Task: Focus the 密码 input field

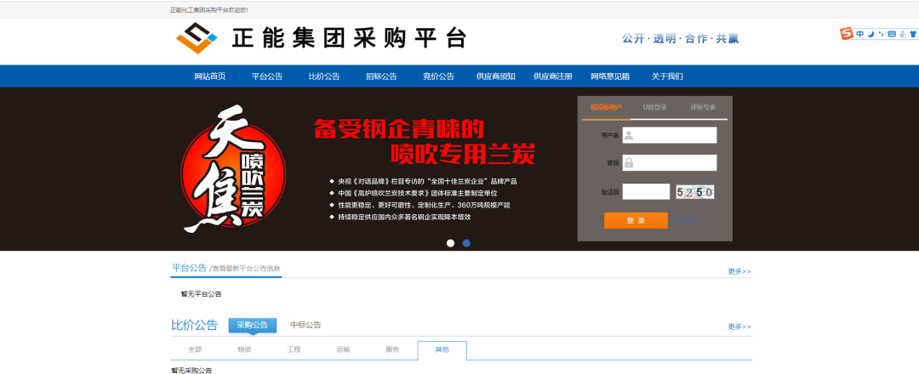Action: point(670,162)
